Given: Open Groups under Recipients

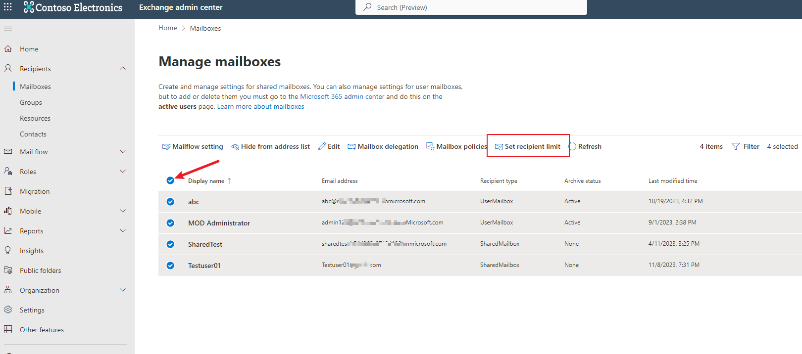Looking at the screenshot, I should (31, 102).
